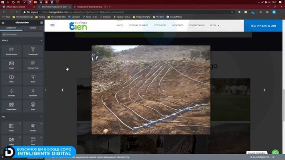Open browser settings and more menu
This screenshot has height=160, width=285.
[x=281, y=12]
